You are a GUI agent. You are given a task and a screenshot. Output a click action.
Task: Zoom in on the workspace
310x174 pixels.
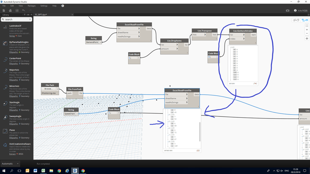point(307,30)
